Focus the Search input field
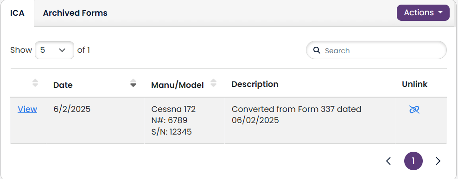Viewport: 458px width, 179px height. pos(376,50)
